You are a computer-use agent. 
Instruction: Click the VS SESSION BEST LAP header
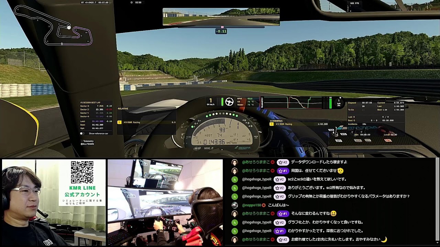[x=90, y=103]
